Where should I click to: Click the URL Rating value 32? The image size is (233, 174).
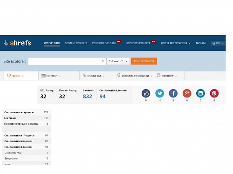coord(43,97)
